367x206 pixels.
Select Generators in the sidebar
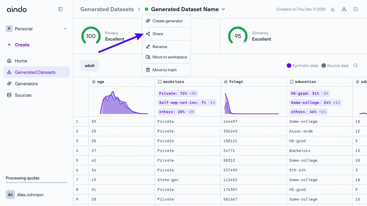(26, 84)
